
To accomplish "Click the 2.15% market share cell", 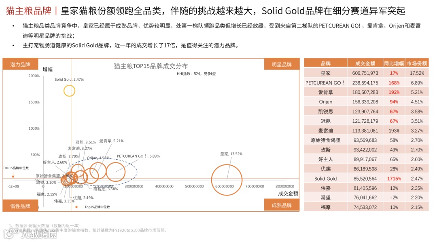I will click(x=417, y=207).
